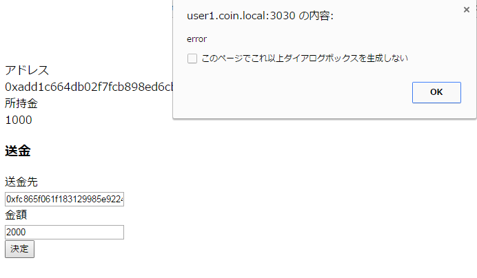This screenshot has width=477, height=278.
Task: Click the 送金先 field label
Action: point(21,182)
